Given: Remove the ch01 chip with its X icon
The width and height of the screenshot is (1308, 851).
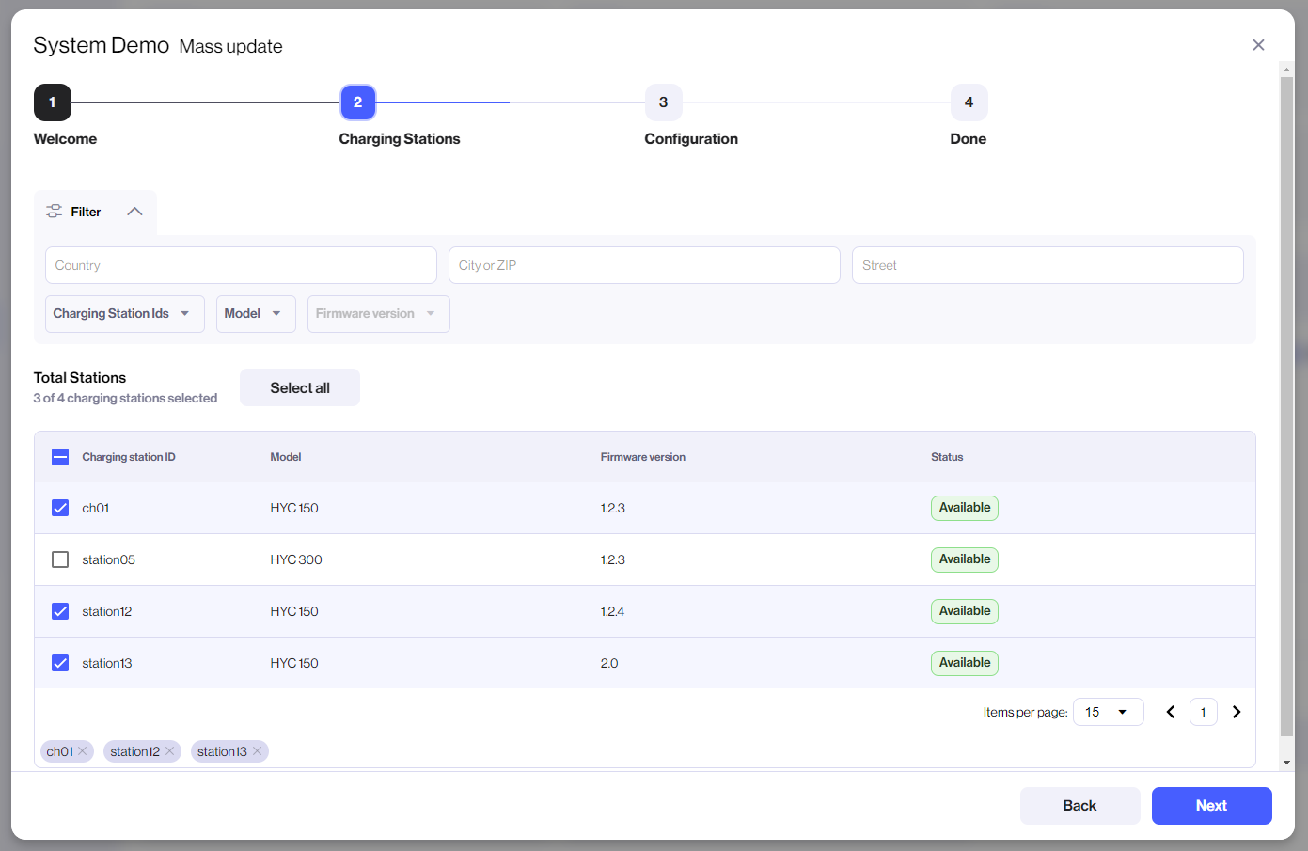Looking at the screenshot, I should (83, 750).
